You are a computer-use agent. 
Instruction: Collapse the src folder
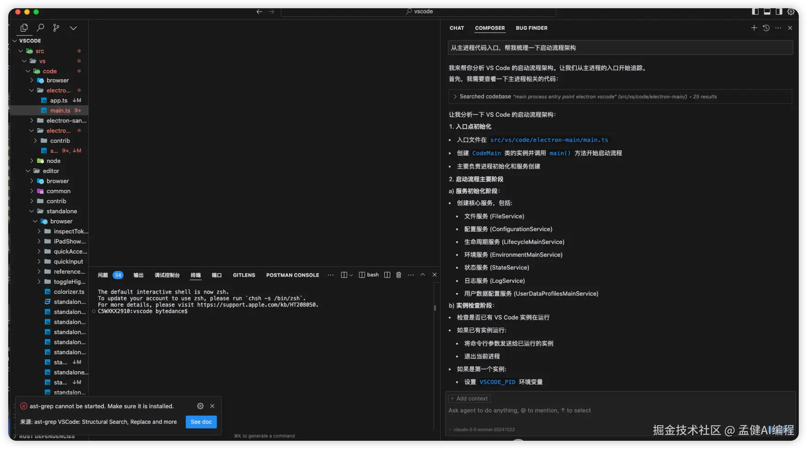click(21, 51)
